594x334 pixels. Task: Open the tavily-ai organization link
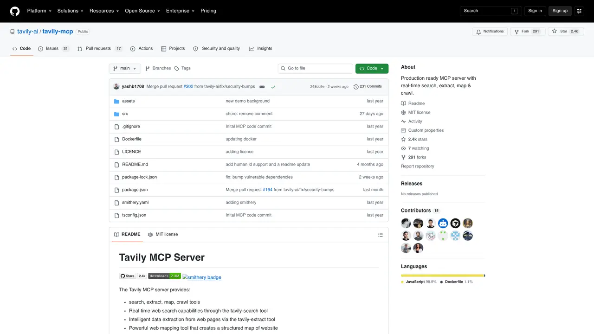pos(28,32)
